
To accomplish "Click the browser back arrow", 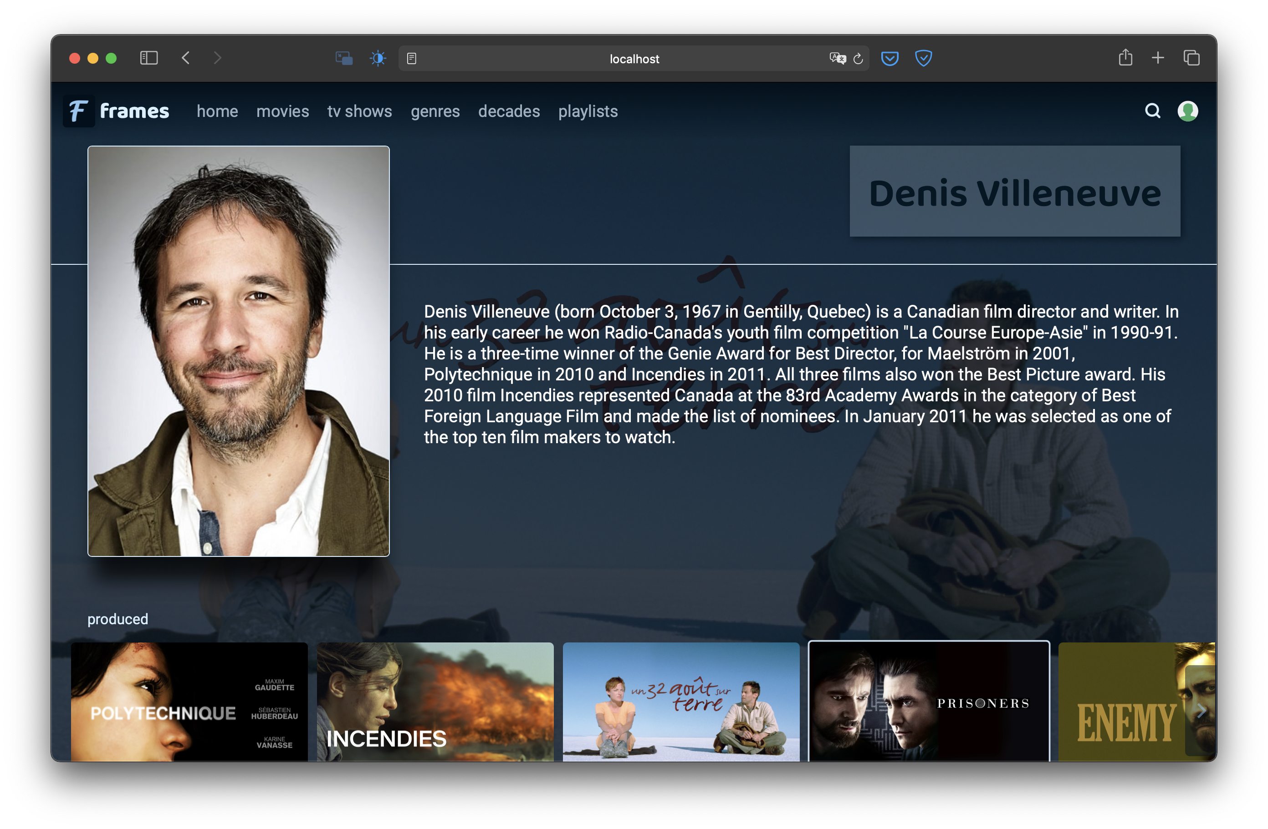I will coord(186,58).
